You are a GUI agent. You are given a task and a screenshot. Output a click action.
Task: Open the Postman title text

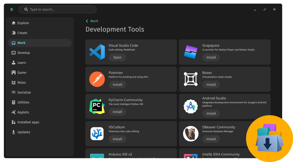(116, 73)
